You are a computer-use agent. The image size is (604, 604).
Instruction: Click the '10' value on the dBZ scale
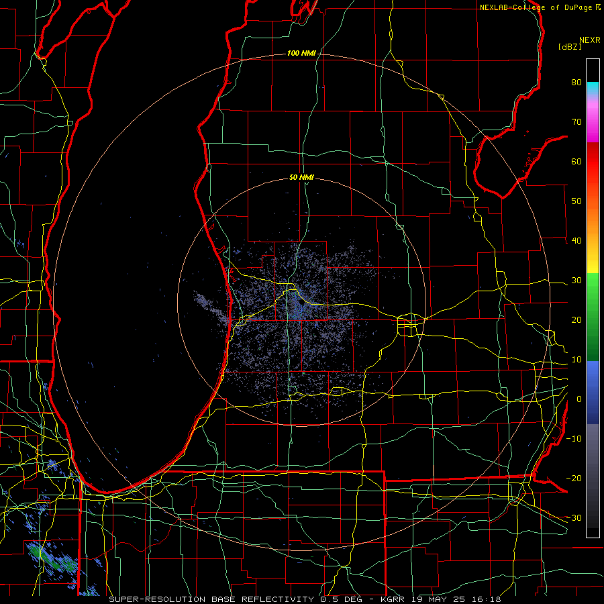click(x=576, y=360)
